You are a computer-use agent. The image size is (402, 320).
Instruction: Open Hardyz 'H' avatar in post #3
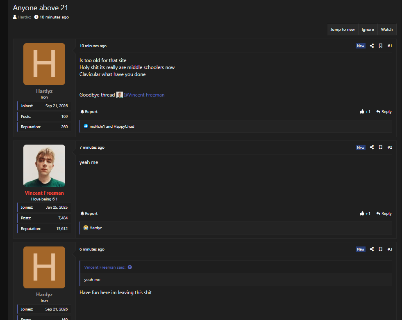(44, 267)
